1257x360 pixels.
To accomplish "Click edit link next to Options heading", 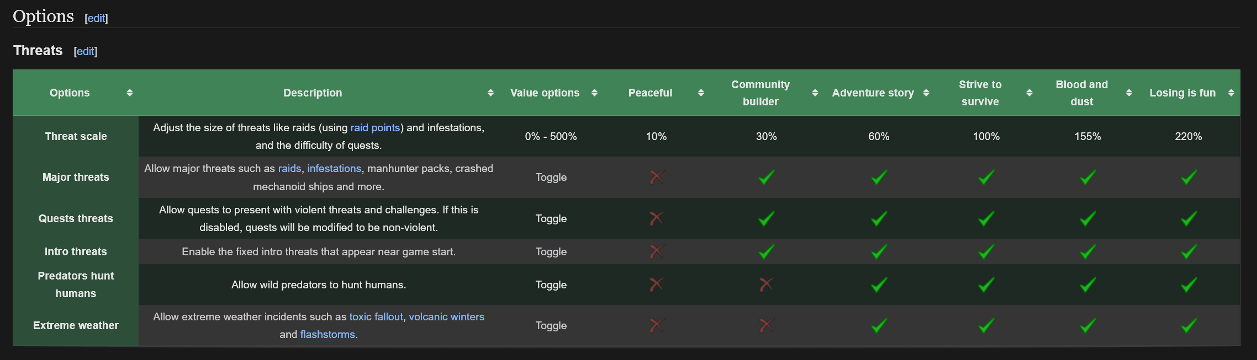I will coord(97,18).
